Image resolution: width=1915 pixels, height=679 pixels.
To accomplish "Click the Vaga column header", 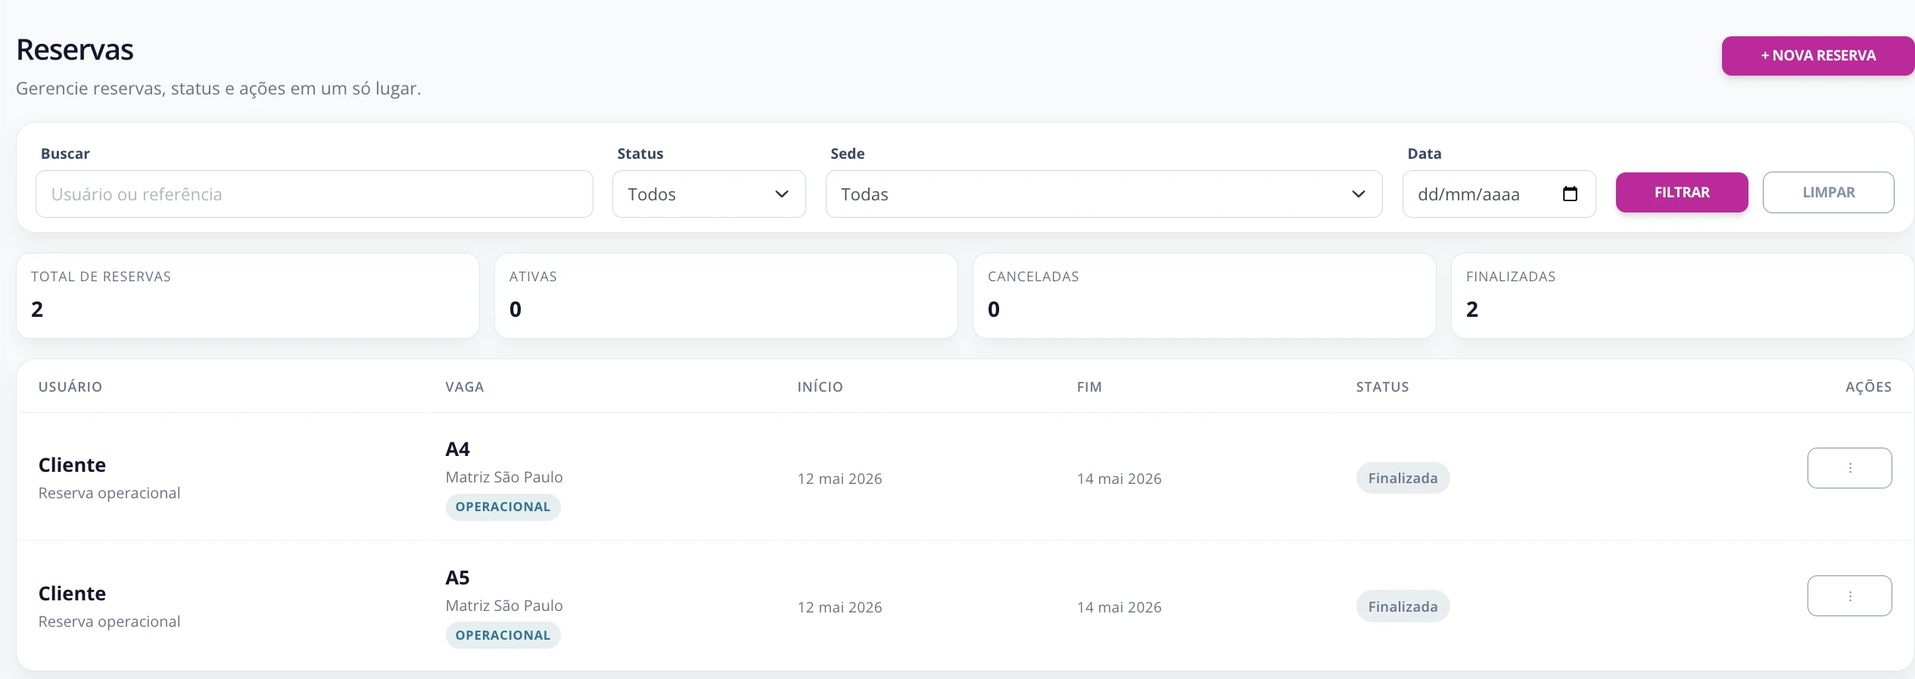I will pos(465,387).
